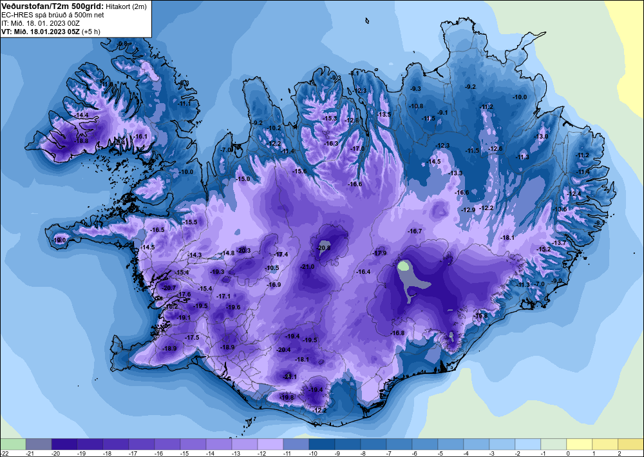
Task: Select the -15.3 temperature label
Action: [330, 119]
